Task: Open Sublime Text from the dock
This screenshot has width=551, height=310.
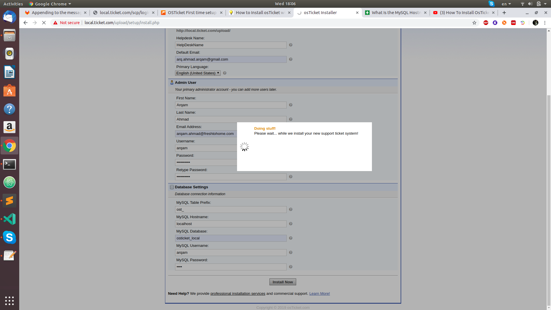Action: (9, 201)
